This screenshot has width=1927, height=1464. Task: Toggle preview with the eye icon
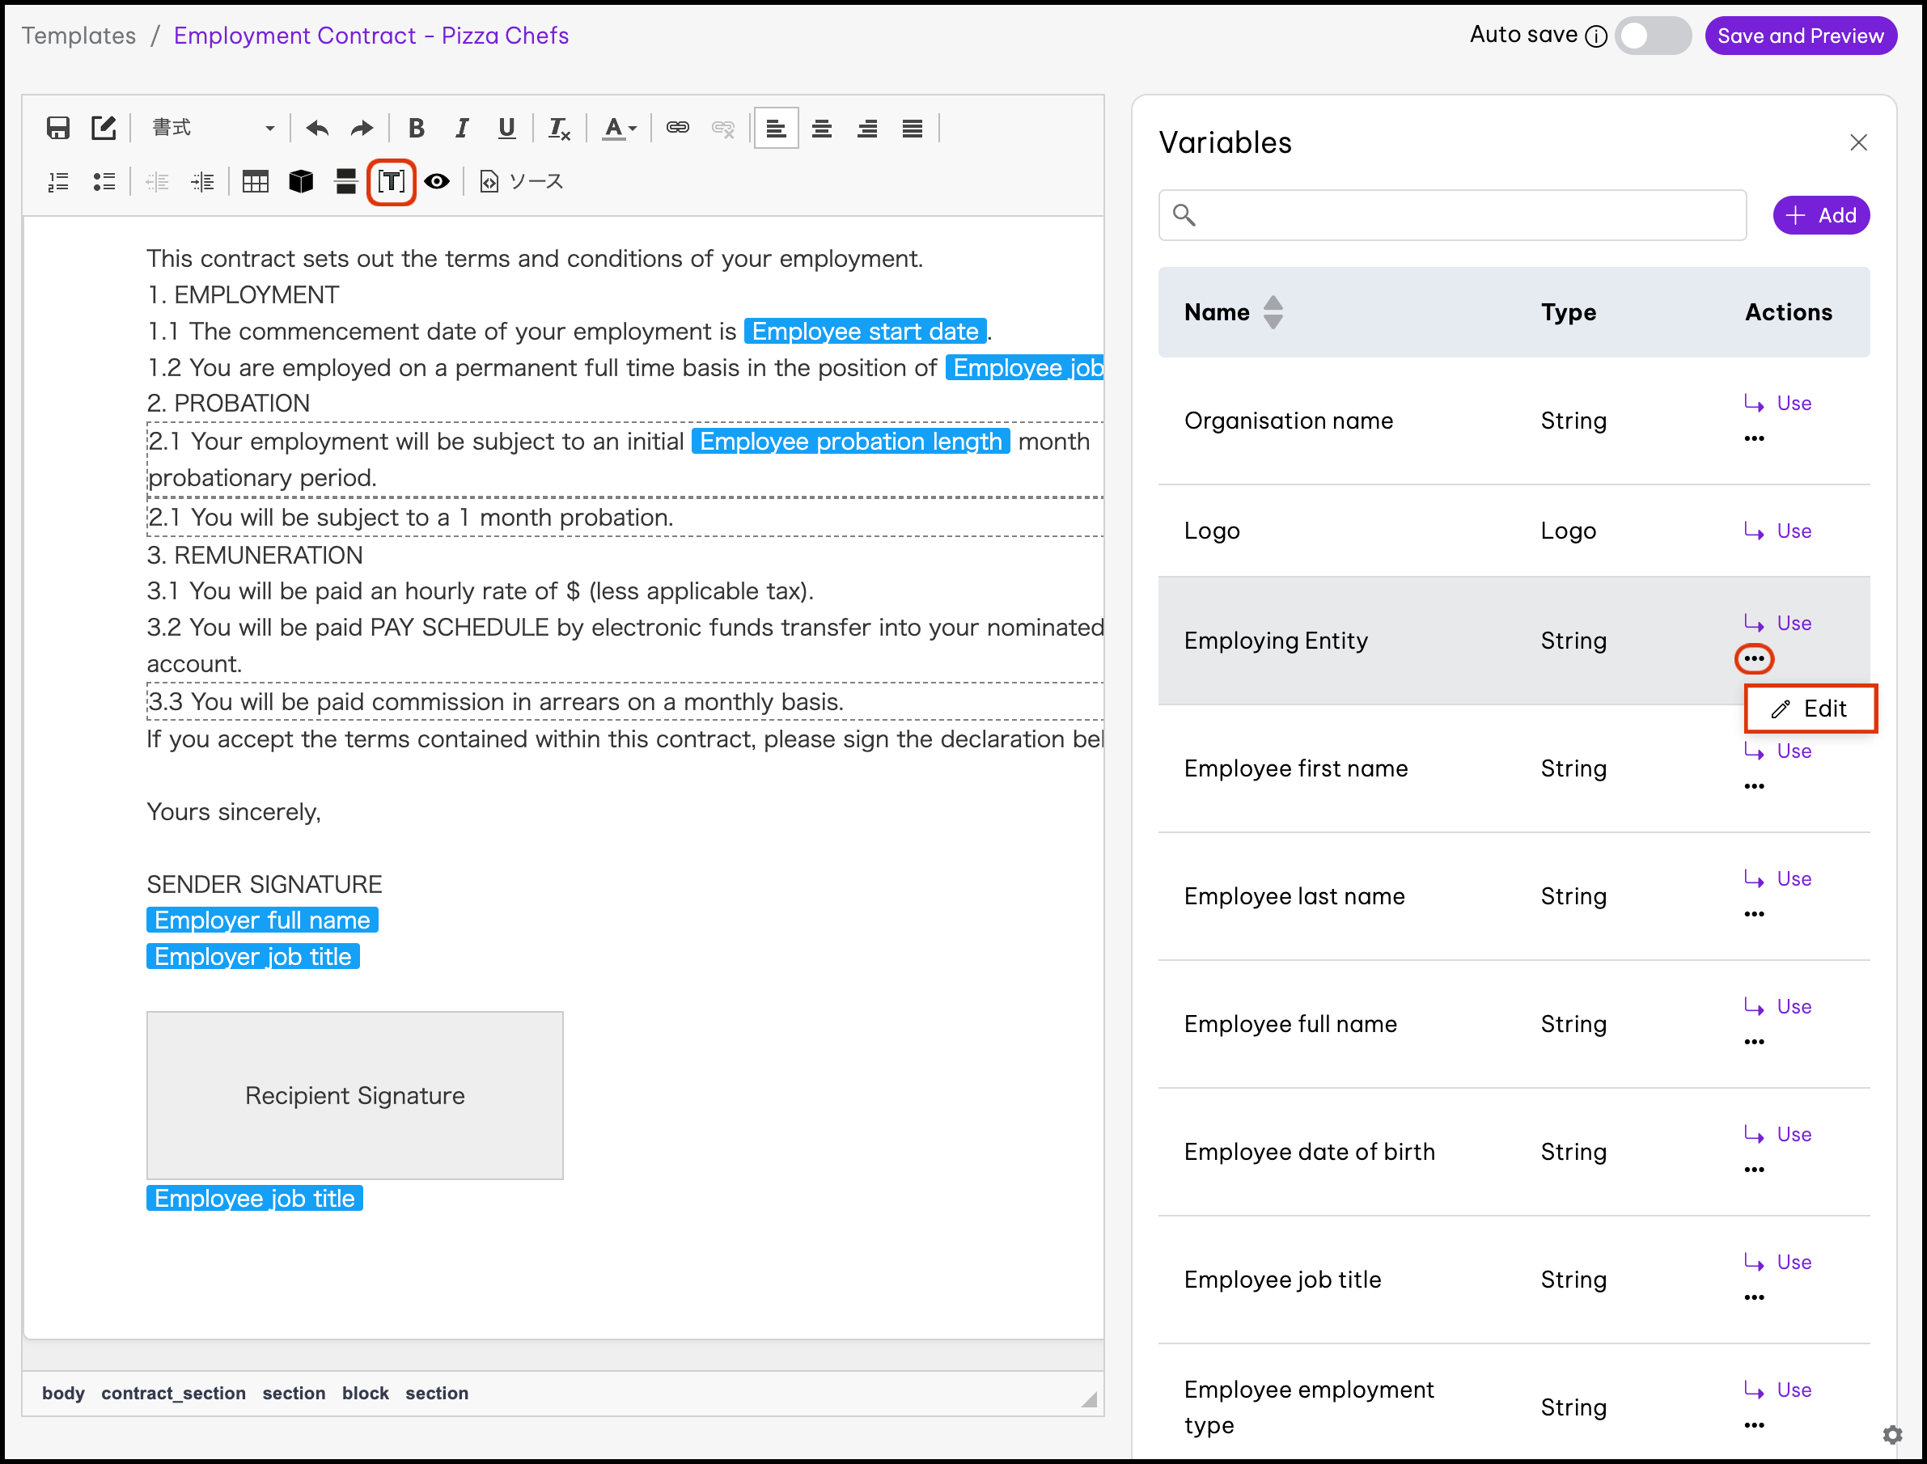(437, 181)
